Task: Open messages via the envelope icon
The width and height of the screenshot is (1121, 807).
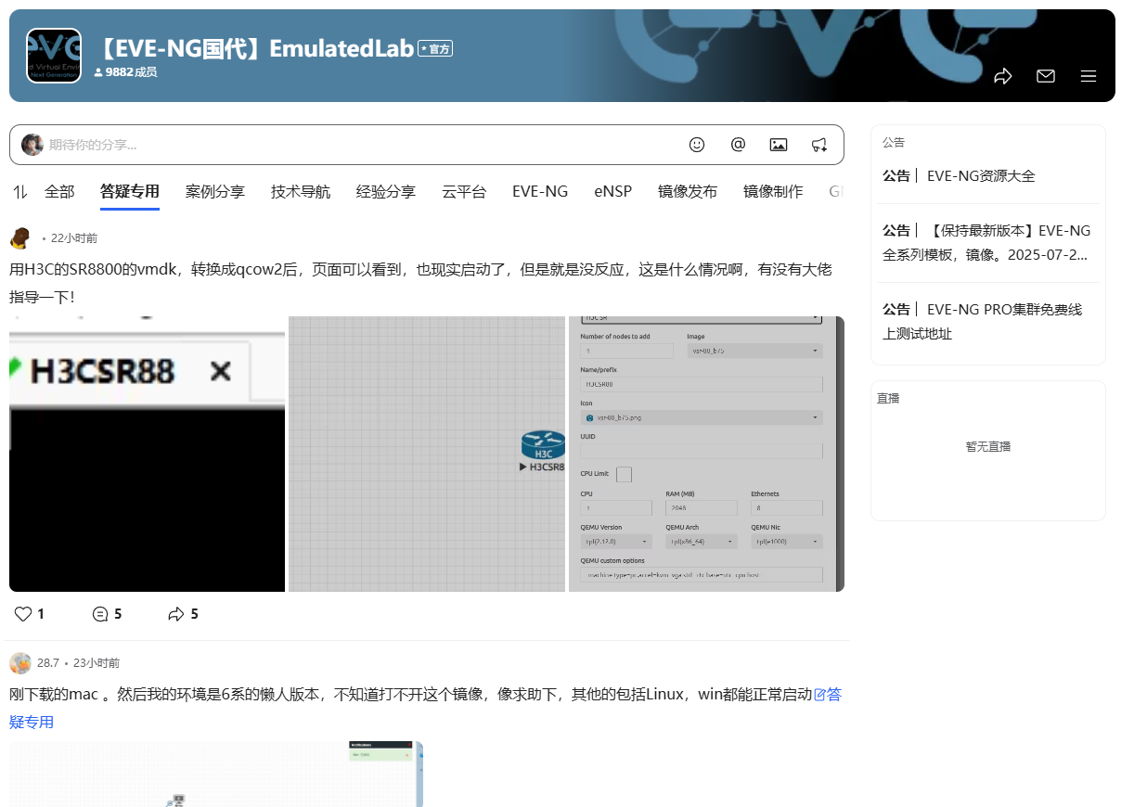Action: pyautogui.click(x=1046, y=76)
